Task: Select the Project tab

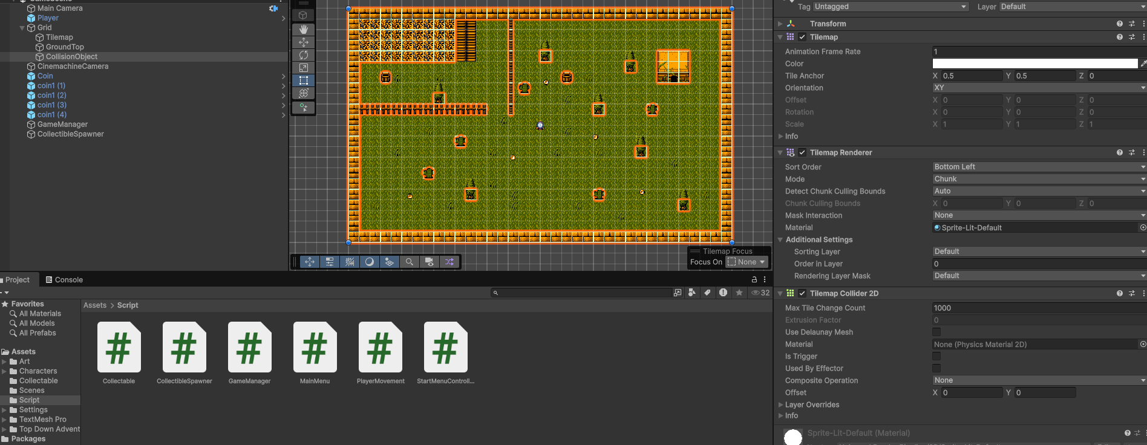Action: 17,280
